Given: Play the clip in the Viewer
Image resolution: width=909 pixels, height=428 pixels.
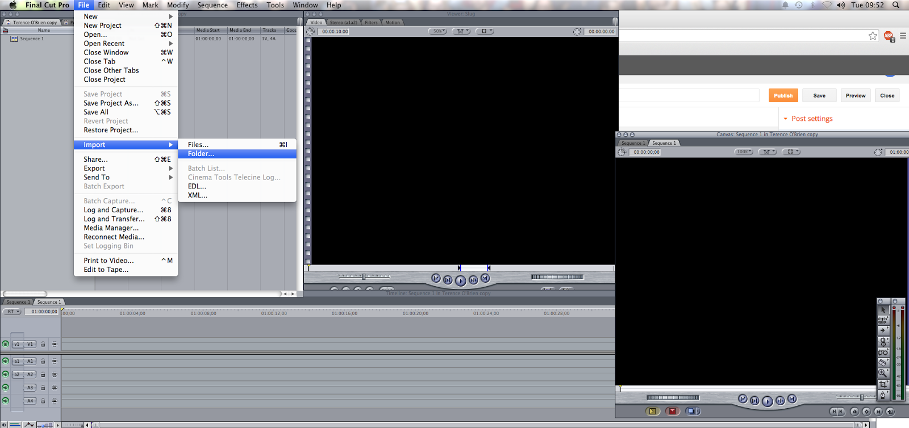Looking at the screenshot, I should click(460, 280).
